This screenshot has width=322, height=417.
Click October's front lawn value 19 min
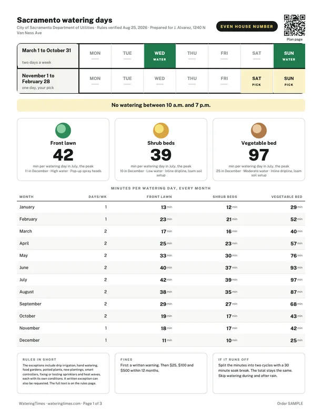pos(166,316)
